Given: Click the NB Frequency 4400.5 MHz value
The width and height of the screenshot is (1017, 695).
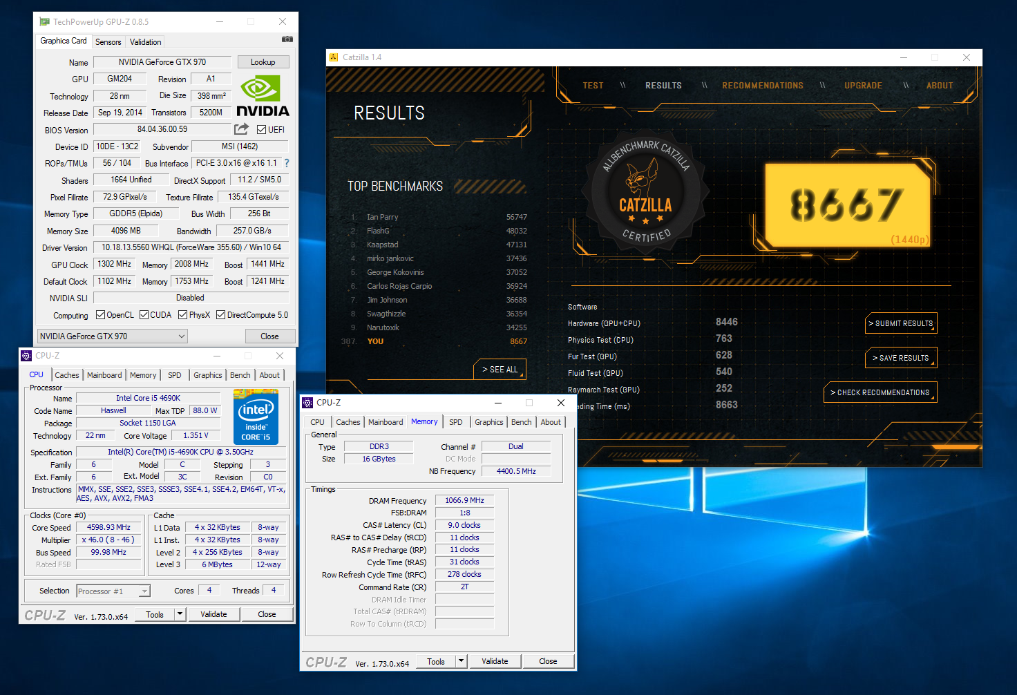Looking at the screenshot, I should pos(516,471).
